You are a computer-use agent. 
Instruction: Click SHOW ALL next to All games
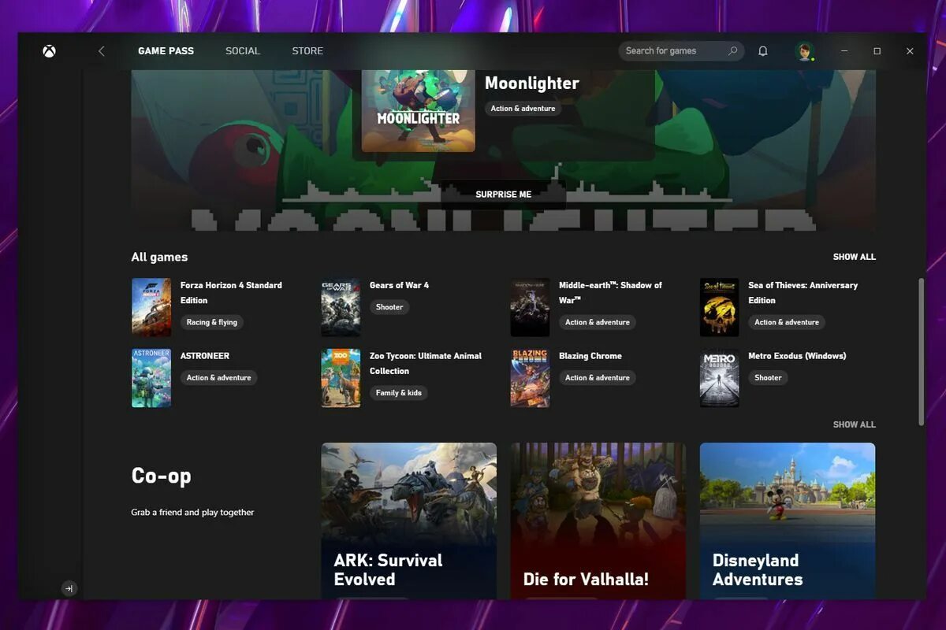pyautogui.click(x=854, y=257)
